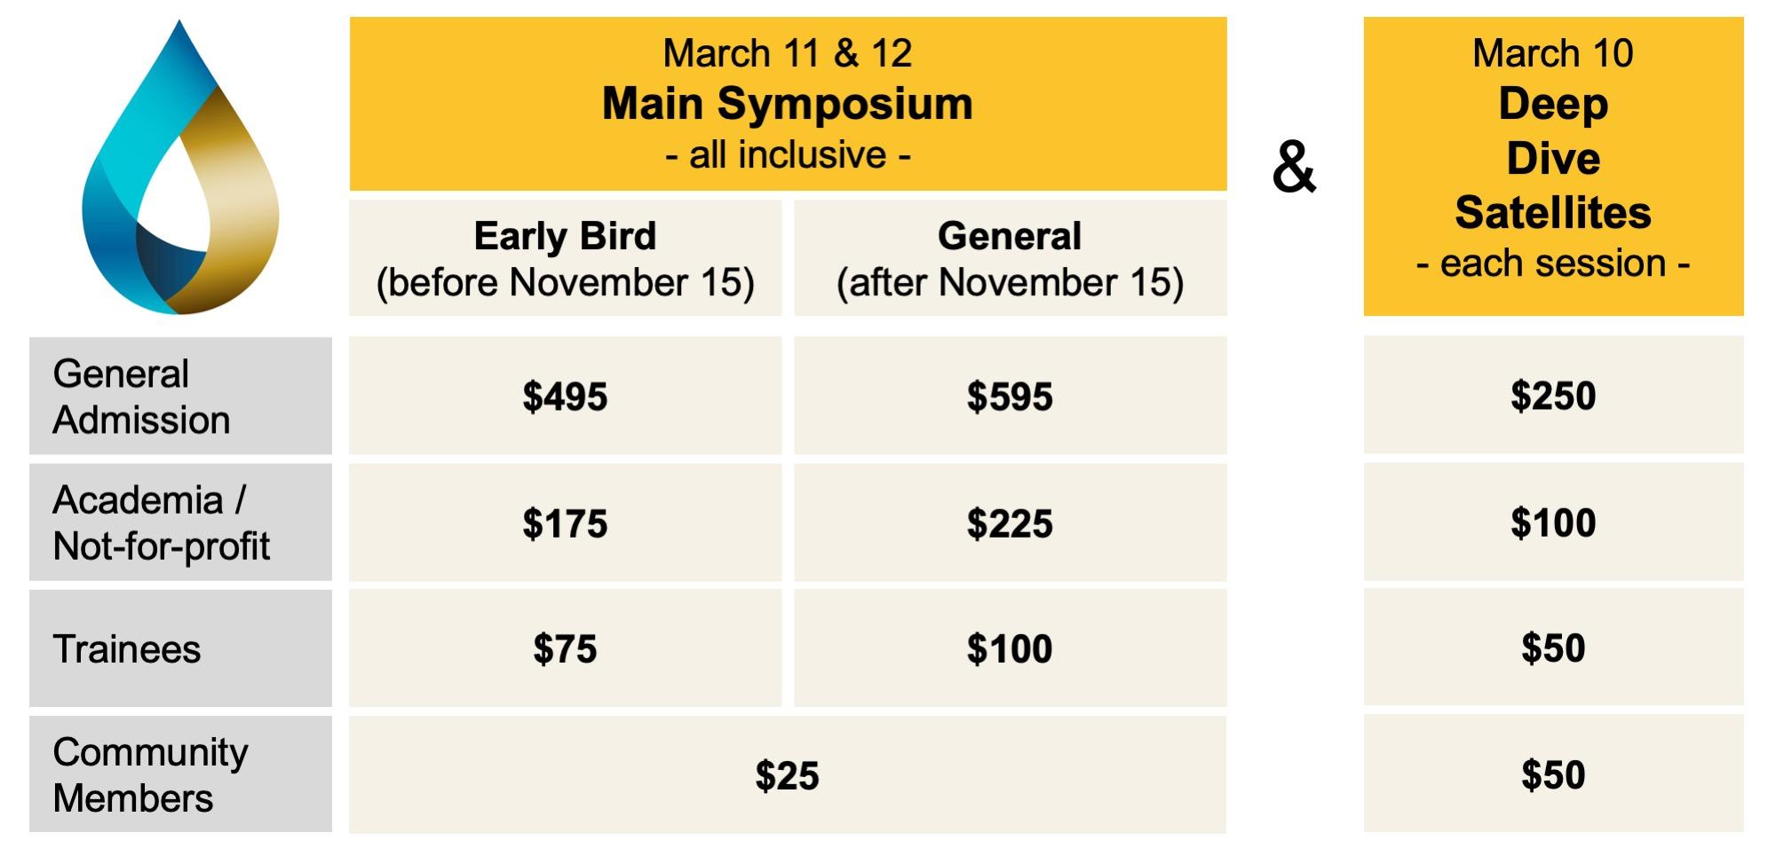The height and width of the screenshot is (864, 1776).
Task: Click the $100 Academia Deep Dive price
Action: 1553,522
